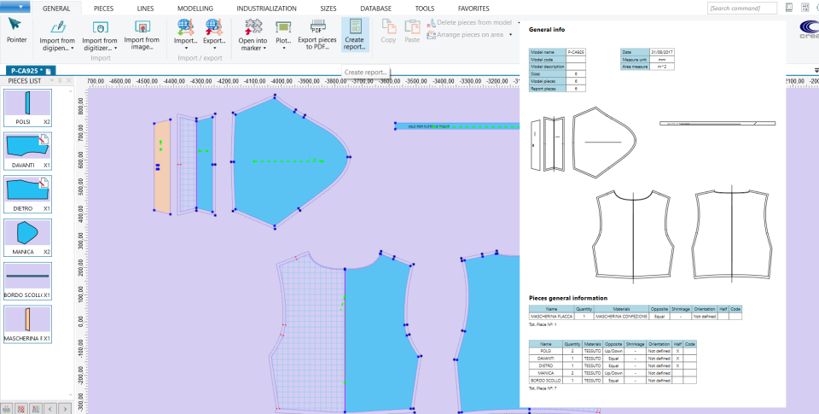Click the orange mascherina piece on canvas
Image resolution: width=819 pixels, height=414 pixels.
coord(162,167)
